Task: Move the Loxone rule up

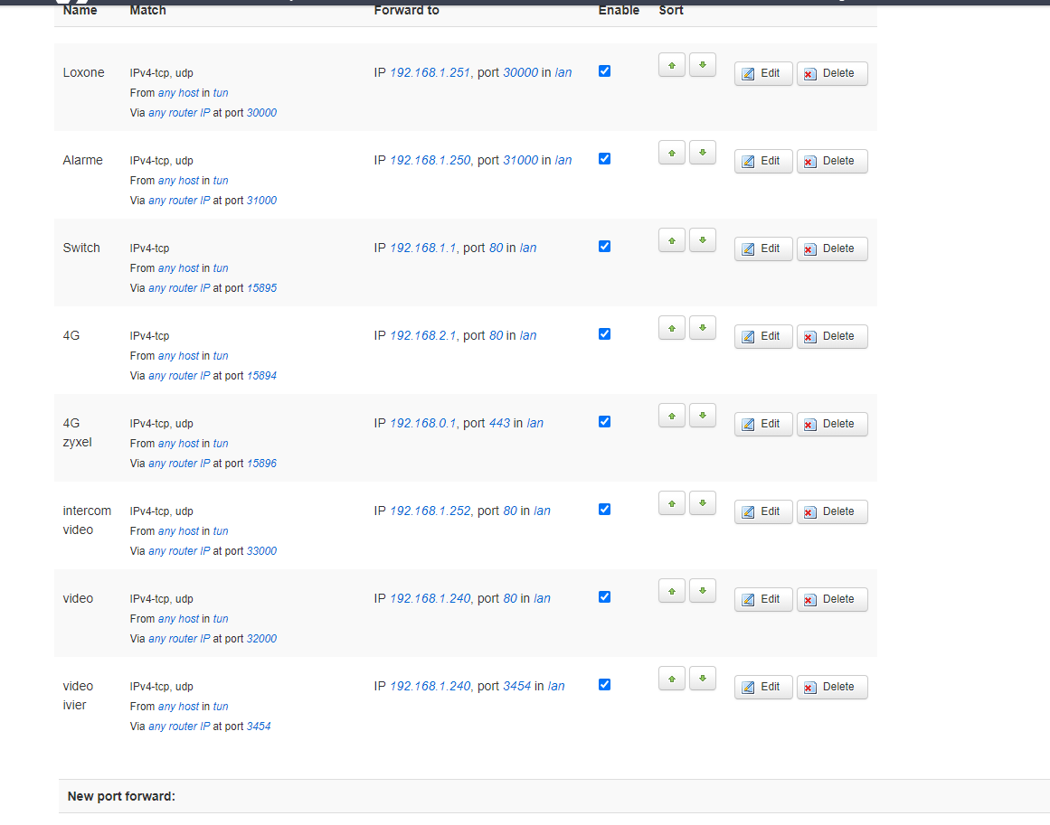Action: (671, 65)
